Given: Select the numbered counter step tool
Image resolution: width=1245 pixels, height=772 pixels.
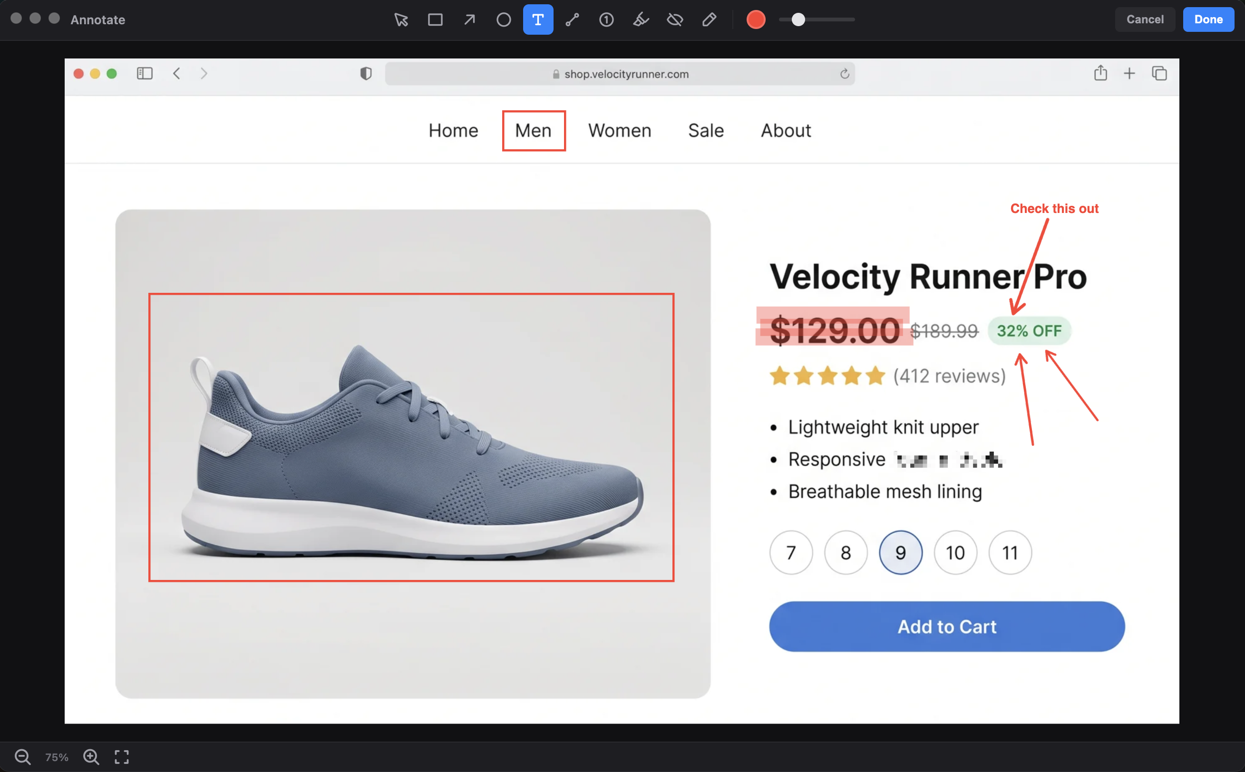Looking at the screenshot, I should pos(606,20).
